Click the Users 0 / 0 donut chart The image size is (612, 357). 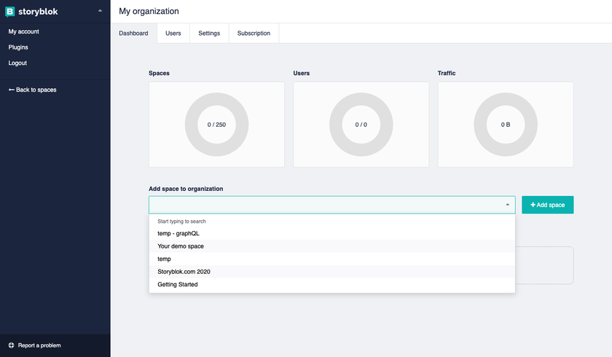pos(361,125)
